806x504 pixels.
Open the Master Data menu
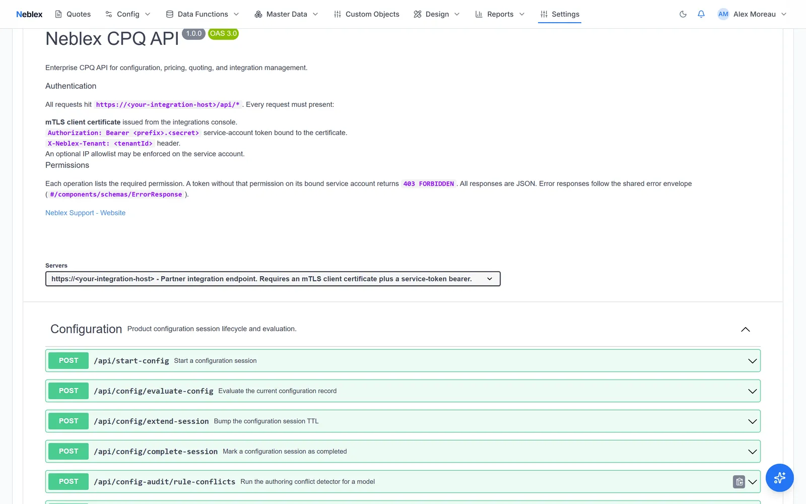pyautogui.click(x=286, y=14)
